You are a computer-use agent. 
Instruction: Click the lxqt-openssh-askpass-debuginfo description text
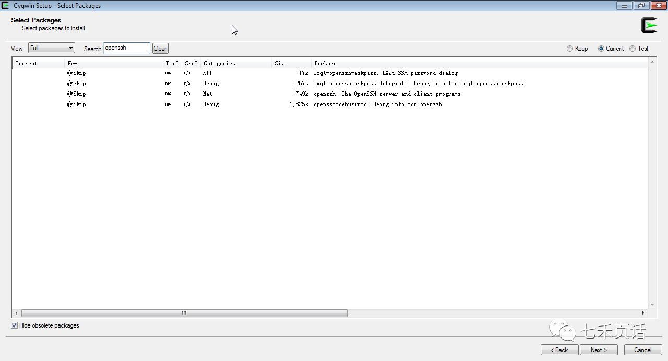coord(418,84)
